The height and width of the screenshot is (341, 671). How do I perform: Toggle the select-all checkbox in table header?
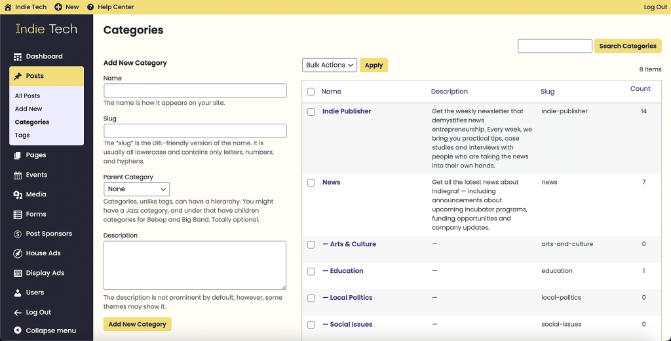click(x=311, y=92)
